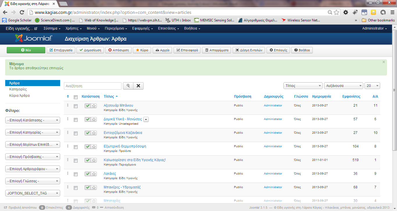Image resolution: width=397 pixels, height=211 pixels.
Task: Click the green Νέο button
Action: [26, 50]
